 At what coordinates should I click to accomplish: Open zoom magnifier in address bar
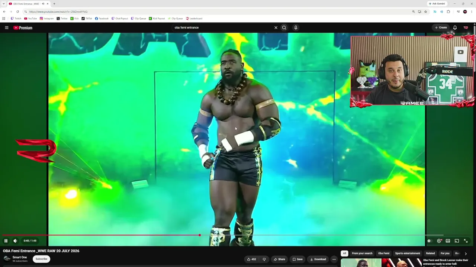[414, 11]
